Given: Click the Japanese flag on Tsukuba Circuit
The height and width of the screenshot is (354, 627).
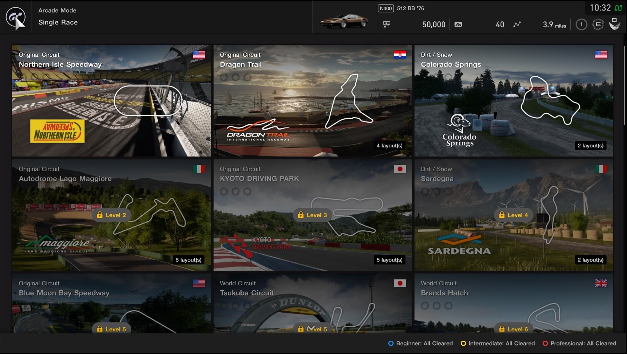Looking at the screenshot, I should click(400, 283).
